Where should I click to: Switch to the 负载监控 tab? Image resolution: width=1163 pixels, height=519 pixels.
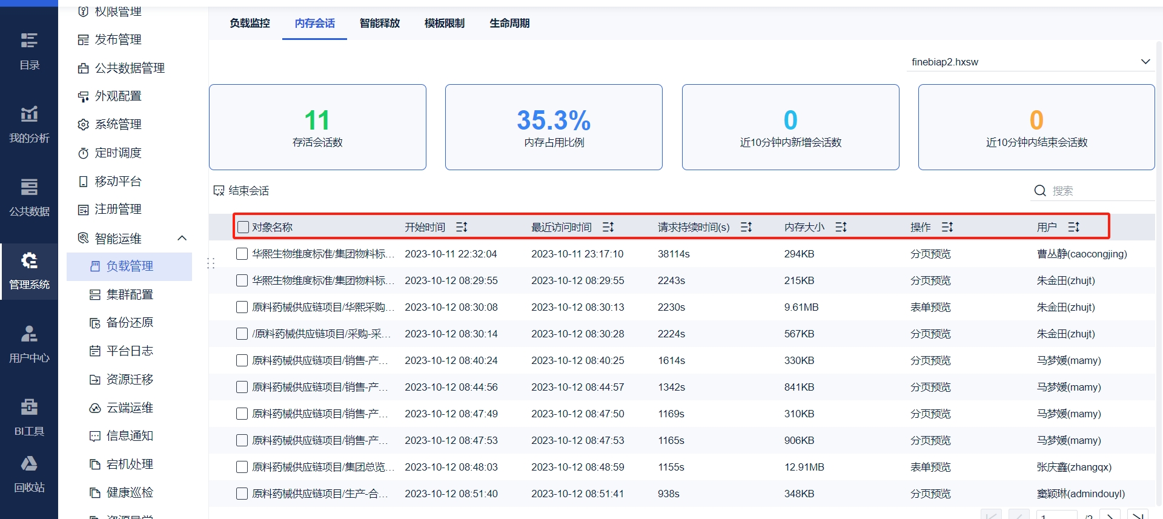[x=250, y=24]
